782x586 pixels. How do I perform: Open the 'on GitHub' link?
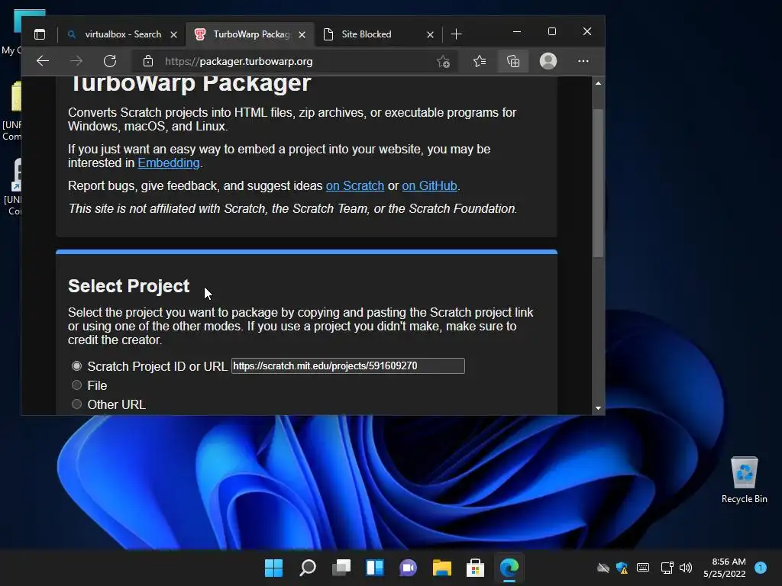pyautogui.click(x=429, y=186)
